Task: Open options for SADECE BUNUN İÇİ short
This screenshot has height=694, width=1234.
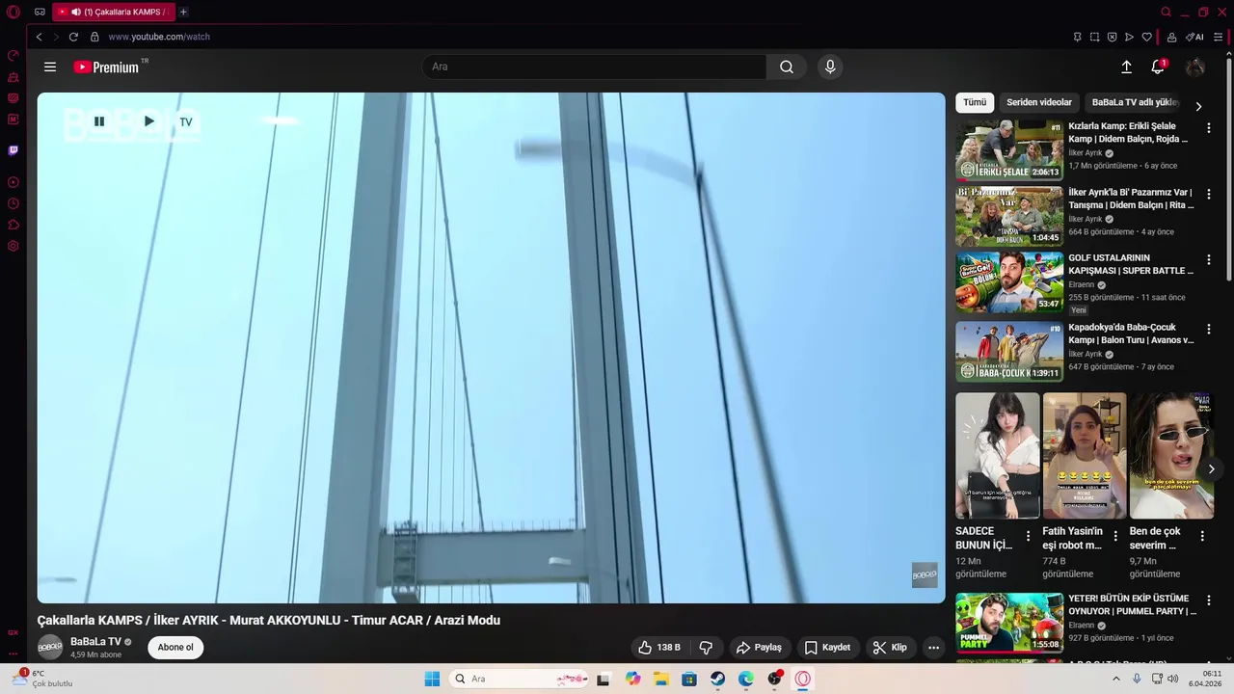Action: [1028, 536]
